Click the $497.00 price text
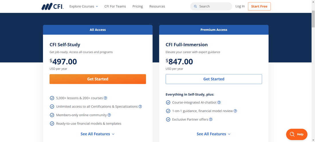The width and height of the screenshot is (315, 142). click(63, 62)
